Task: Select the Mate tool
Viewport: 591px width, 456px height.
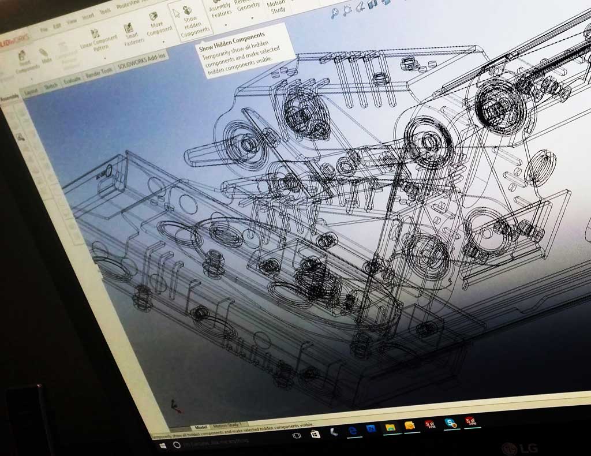Action: click(x=45, y=55)
